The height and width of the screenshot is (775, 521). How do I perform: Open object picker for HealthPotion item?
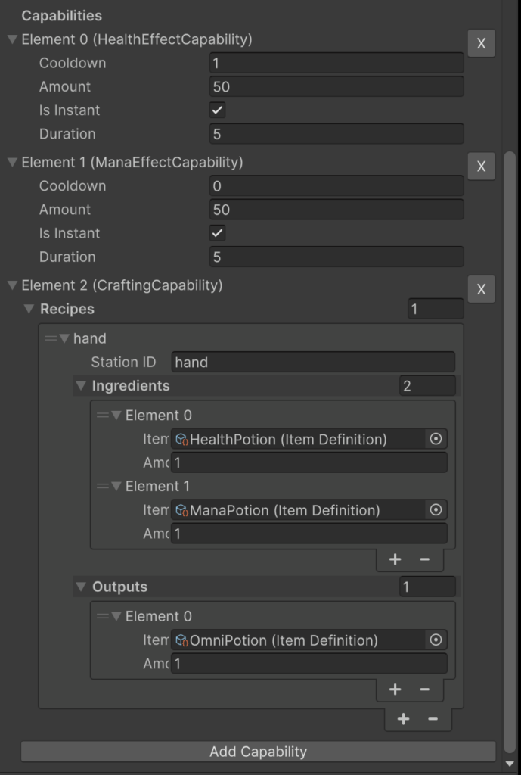tap(436, 439)
